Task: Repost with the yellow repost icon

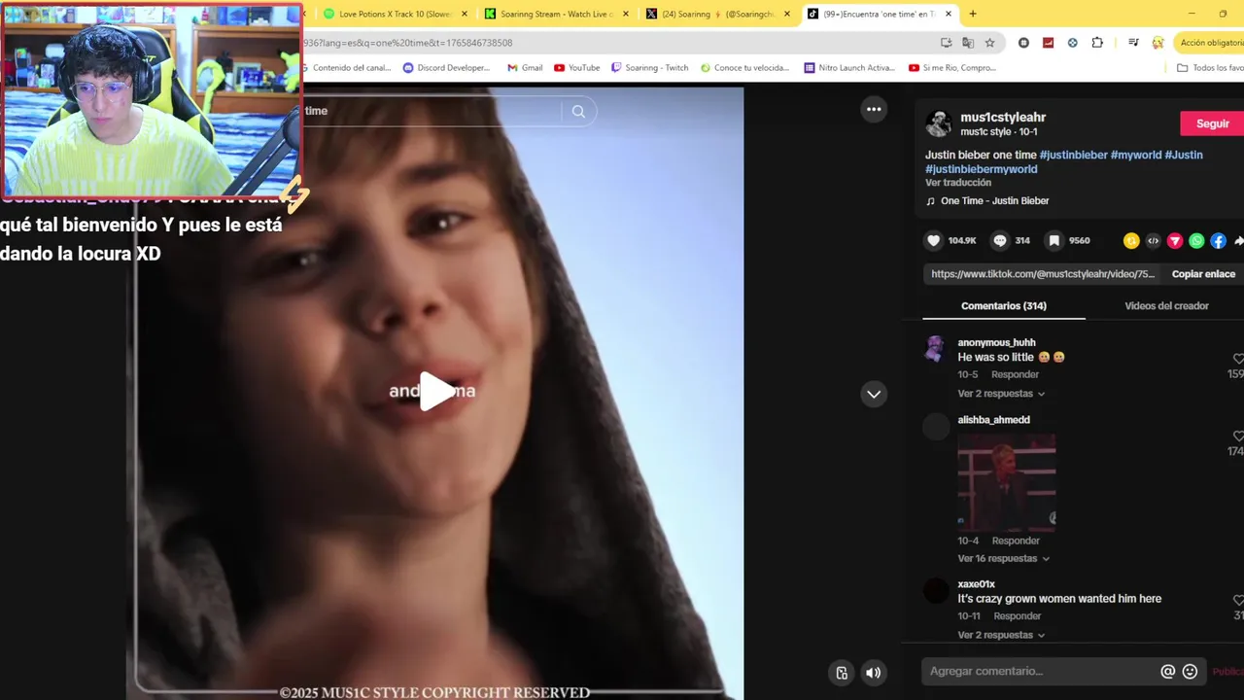Action: (x=1131, y=241)
